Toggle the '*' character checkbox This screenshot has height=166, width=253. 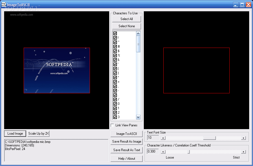point(115,78)
